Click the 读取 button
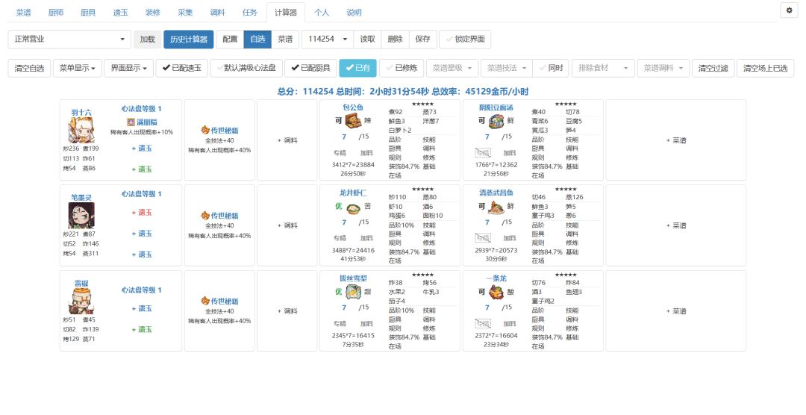The height and width of the screenshot is (415, 806). [x=367, y=39]
